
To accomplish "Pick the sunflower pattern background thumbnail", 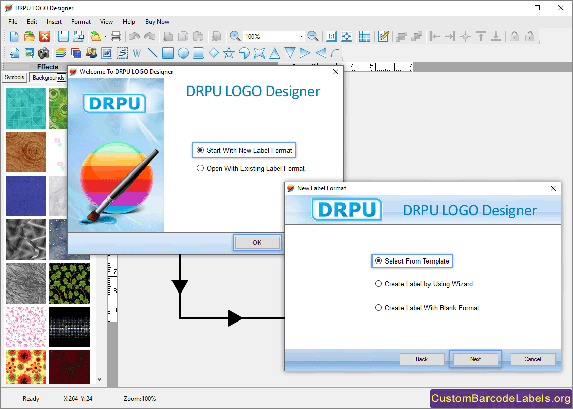I will [26, 367].
